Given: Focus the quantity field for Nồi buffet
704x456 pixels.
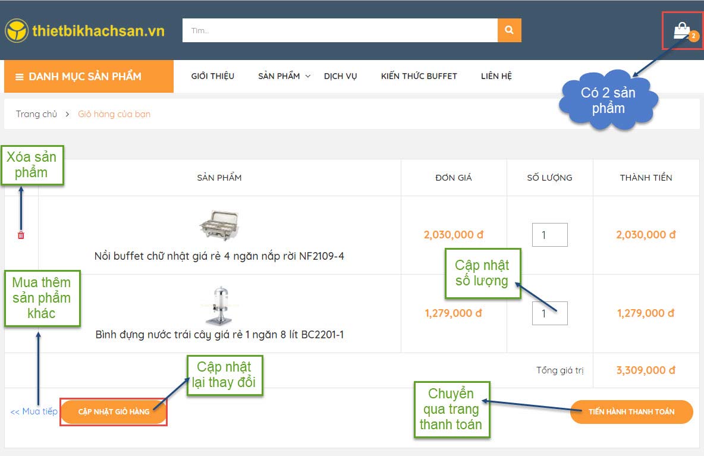Looking at the screenshot, I should point(549,235).
